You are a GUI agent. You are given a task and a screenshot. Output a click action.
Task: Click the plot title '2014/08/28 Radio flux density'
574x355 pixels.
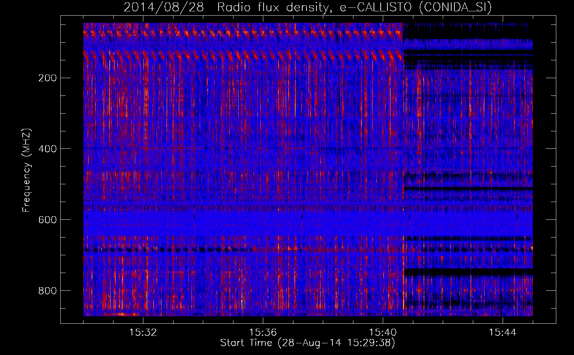pyautogui.click(x=308, y=7)
